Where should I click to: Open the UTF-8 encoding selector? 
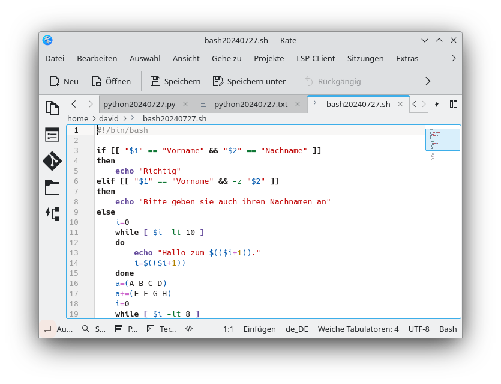(419, 329)
